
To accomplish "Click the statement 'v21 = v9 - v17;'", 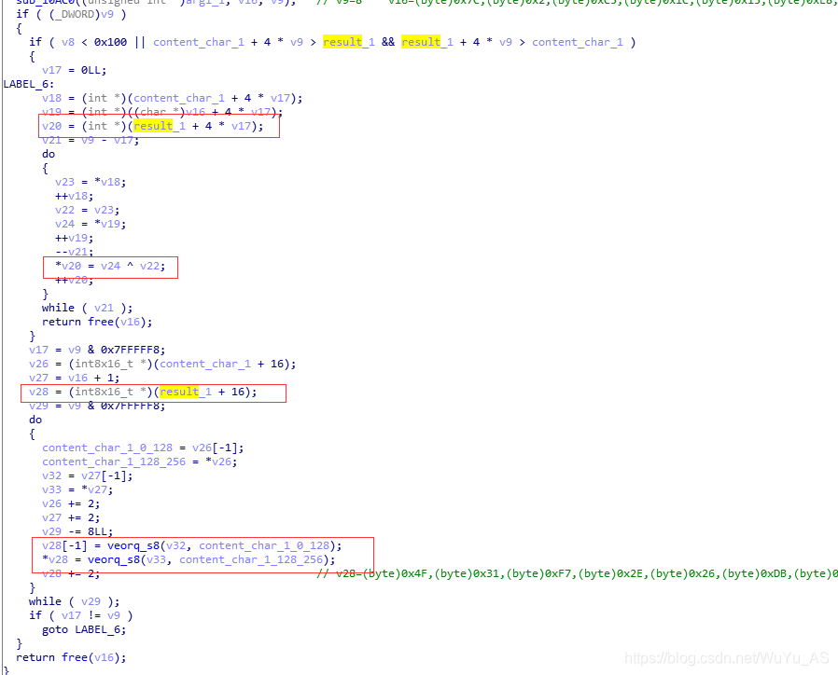I will point(91,140).
